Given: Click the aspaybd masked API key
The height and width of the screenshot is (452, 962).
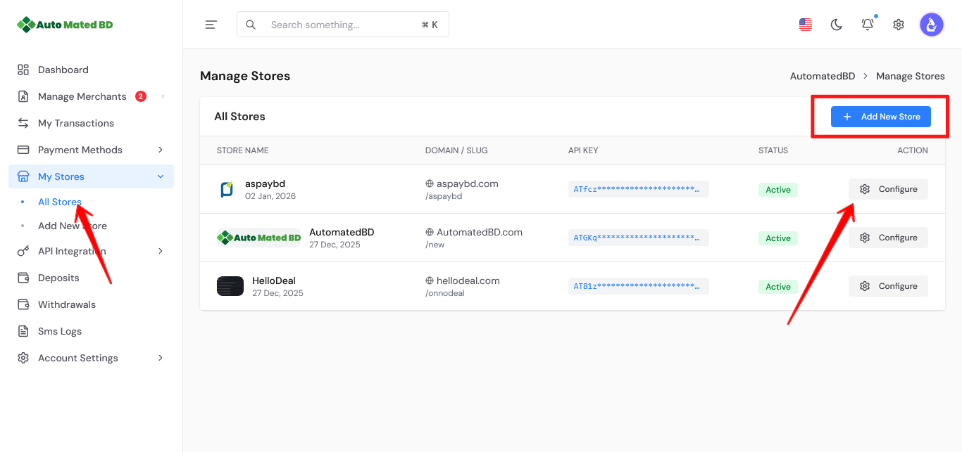Looking at the screenshot, I should pyautogui.click(x=638, y=189).
